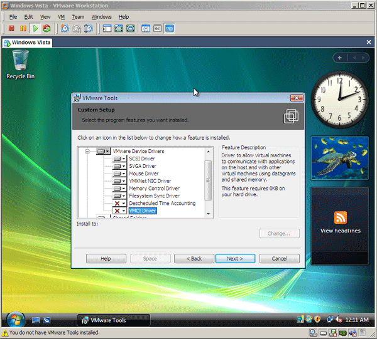This screenshot has width=377, height=339.
Task: Click the Next > button
Action: tap(236, 259)
